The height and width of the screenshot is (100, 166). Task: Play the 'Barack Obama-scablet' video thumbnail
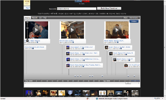(x=72, y=30)
